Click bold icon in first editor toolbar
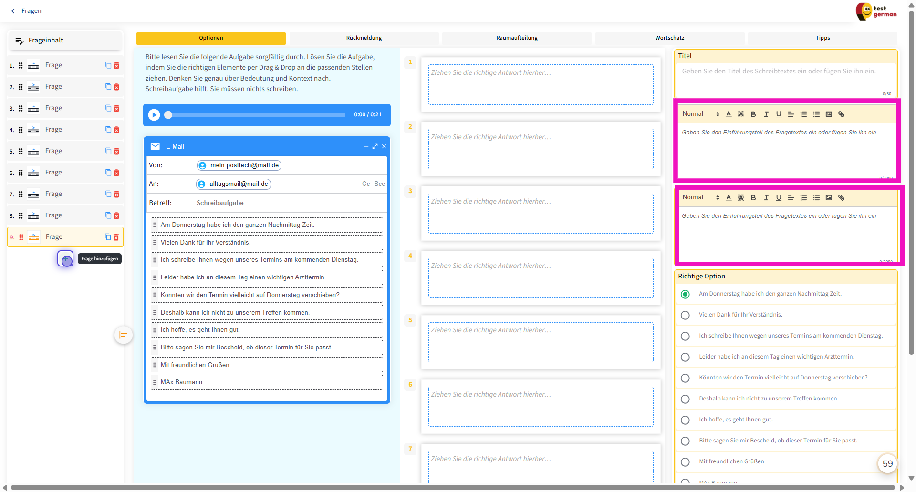916x492 pixels. pyautogui.click(x=753, y=114)
